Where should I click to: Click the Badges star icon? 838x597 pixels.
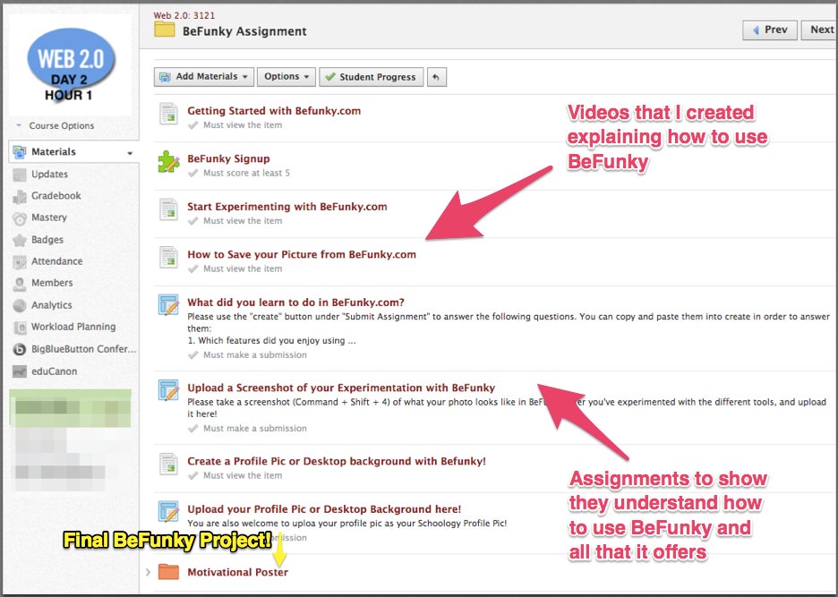pos(20,241)
